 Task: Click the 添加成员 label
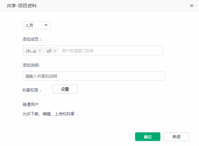tap(32, 39)
